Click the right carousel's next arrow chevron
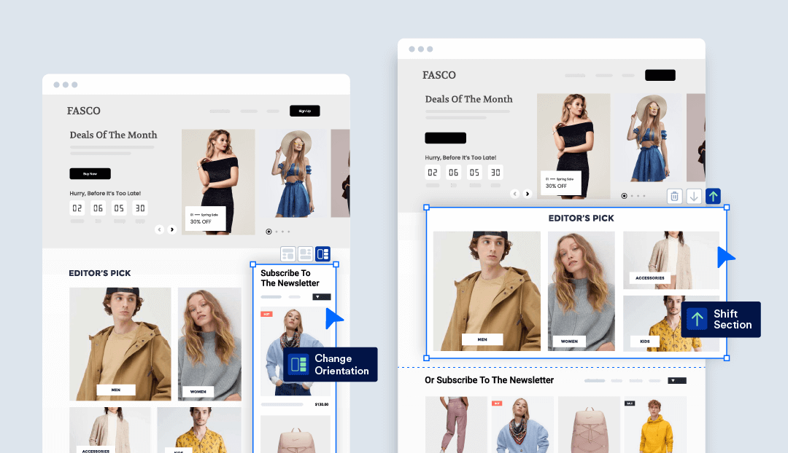Viewport: 788px width, 453px height. [528, 194]
